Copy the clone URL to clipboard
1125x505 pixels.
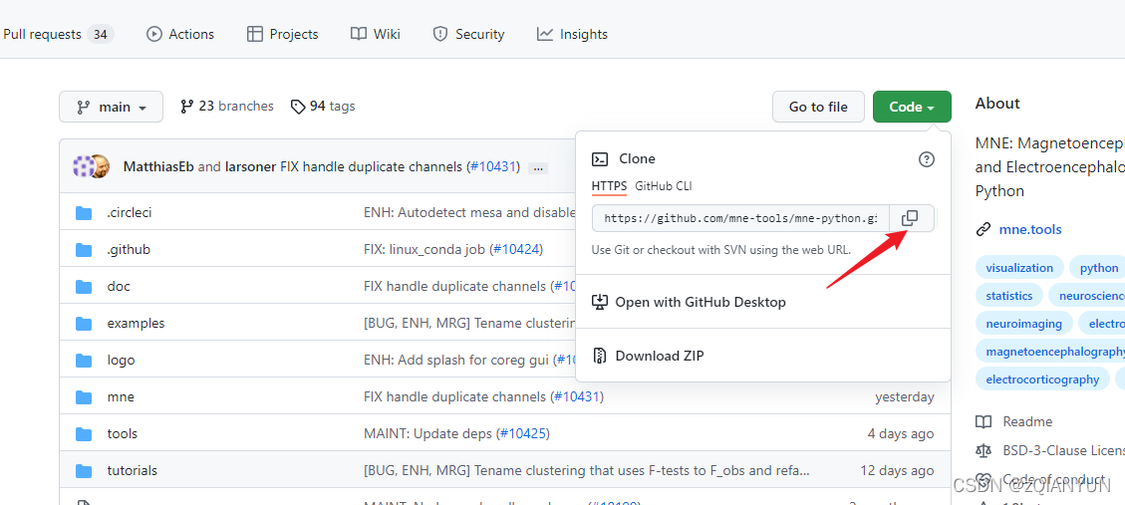910,218
